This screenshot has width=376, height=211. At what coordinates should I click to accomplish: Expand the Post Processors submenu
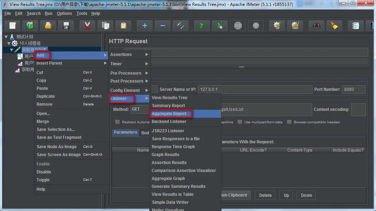(x=129, y=81)
